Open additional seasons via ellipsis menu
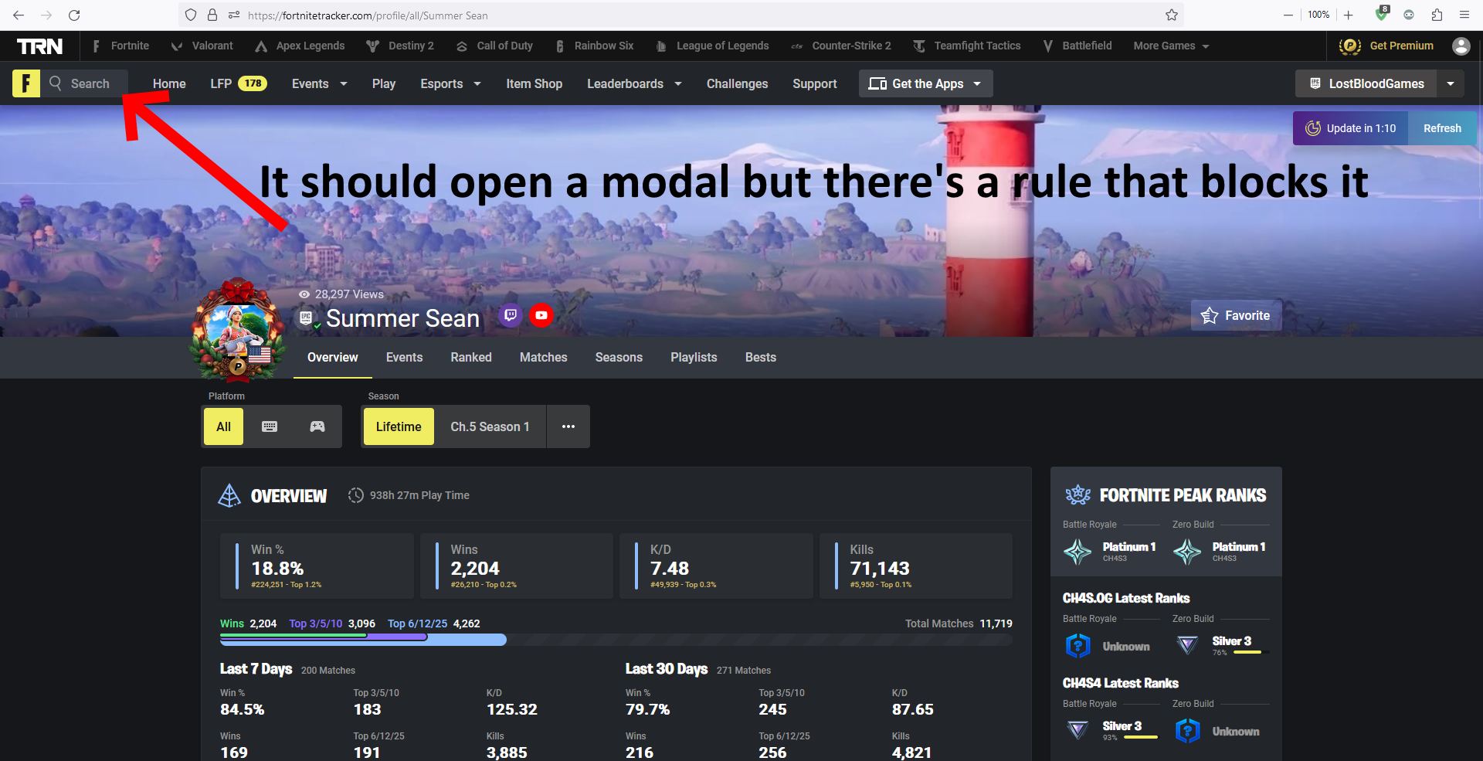Image resolution: width=1483 pixels, height=761 pixels. tap(568, 426)
